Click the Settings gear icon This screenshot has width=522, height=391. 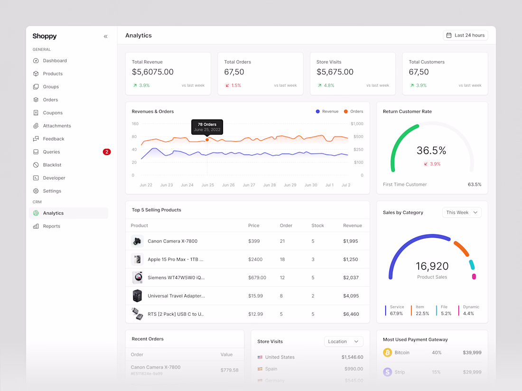pos(36,191)
